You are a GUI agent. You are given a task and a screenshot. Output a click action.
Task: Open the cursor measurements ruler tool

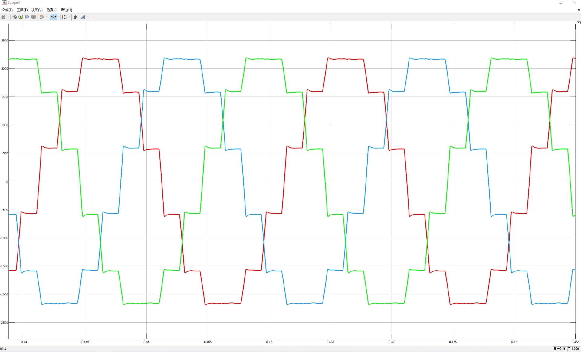pos(82,17)
